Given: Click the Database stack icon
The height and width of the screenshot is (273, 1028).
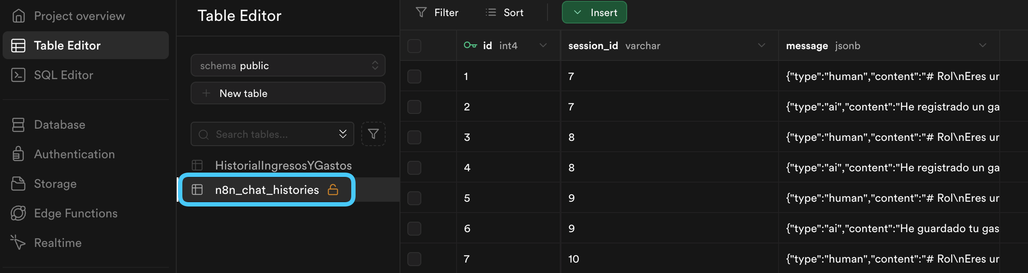Looking at the screenshot, I should pyautogui.click(x=18, y=125).
